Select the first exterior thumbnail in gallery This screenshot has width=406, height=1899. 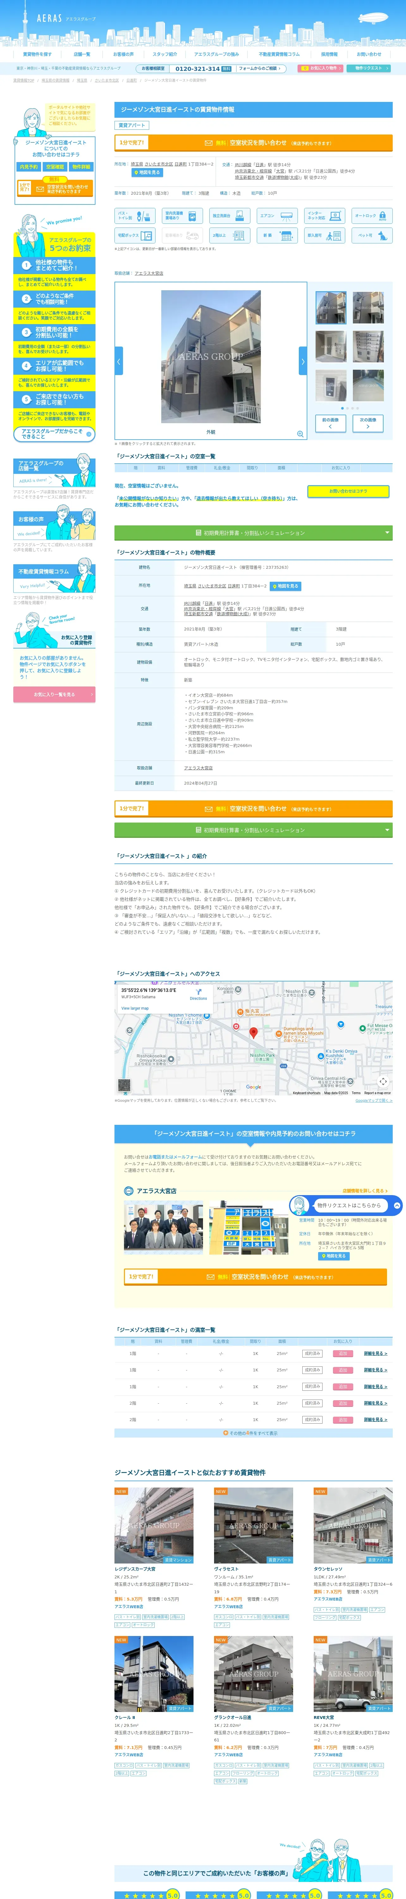[x=330, y=307]
